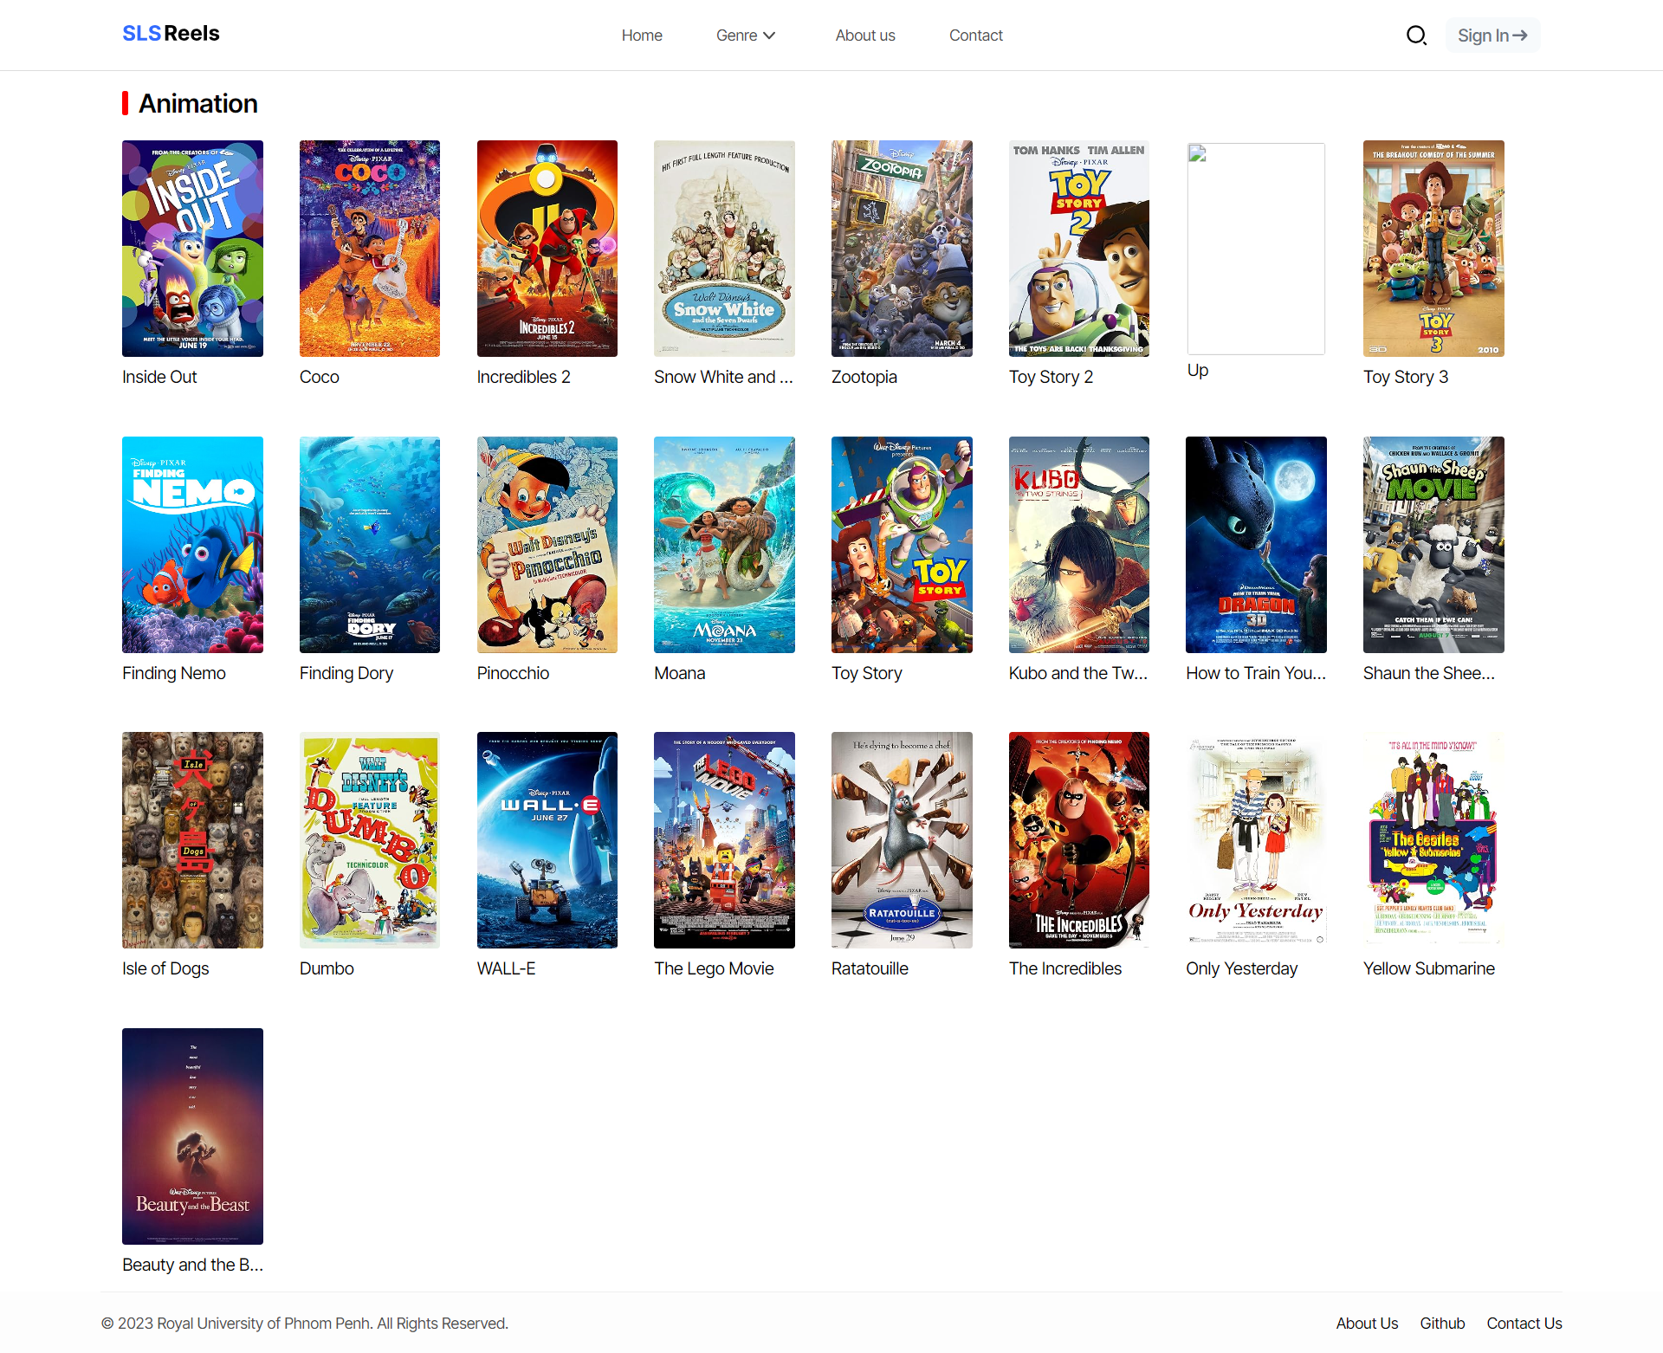The height and width of the screenshot is (1353, 1663).
Task: Open the footer Contact Us link
Action: coord(1524,1323)
